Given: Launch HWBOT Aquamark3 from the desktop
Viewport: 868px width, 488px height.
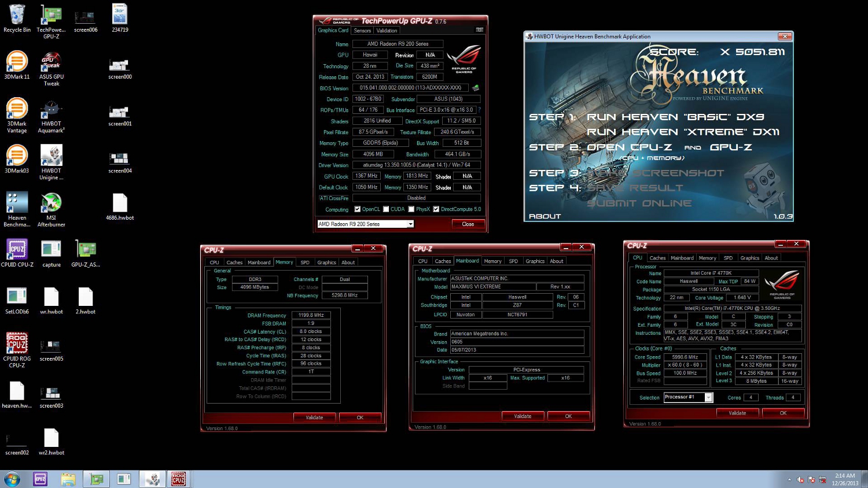Looking at the screenshot, I should pos(51,116).
